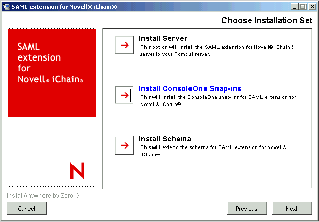Click "InstallAnywhere by Zero G" label
The image size is (319, 222).
coord(43,196)
